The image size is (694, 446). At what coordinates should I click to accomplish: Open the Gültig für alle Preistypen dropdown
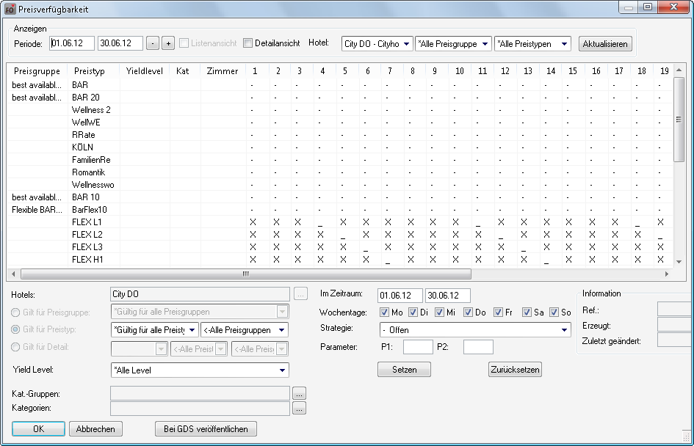tap(155, 330)
